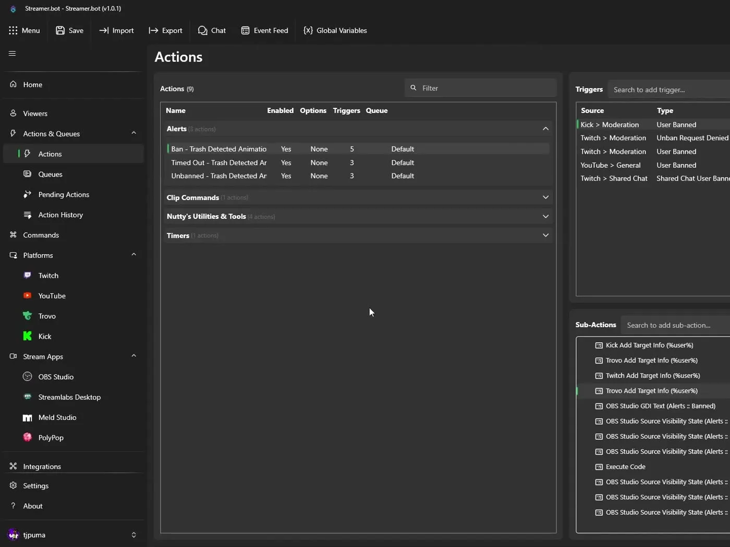Image resolution: width=730 pixels, height=547 pixels.
Task: Open the Commands page
Action: click(x=73, y=235)
